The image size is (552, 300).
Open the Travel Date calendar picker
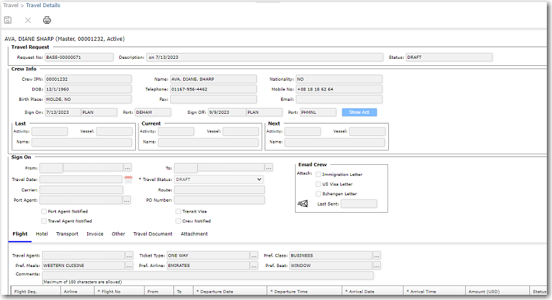click(x=128, y=179)
